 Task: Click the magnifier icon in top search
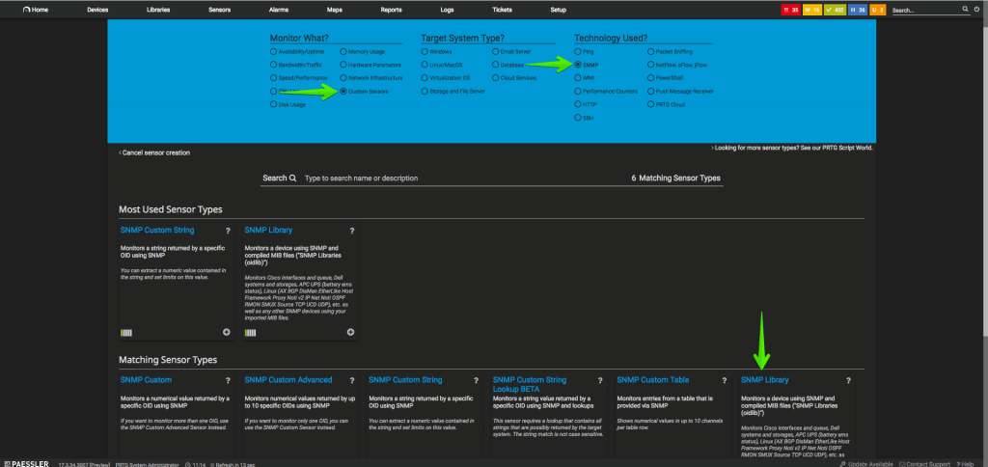click(x=965, y=10)
